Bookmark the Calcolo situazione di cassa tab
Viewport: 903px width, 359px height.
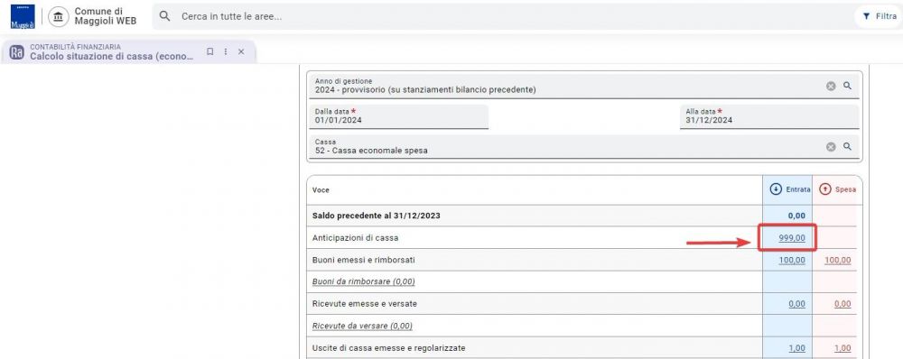tap(210, 51)
